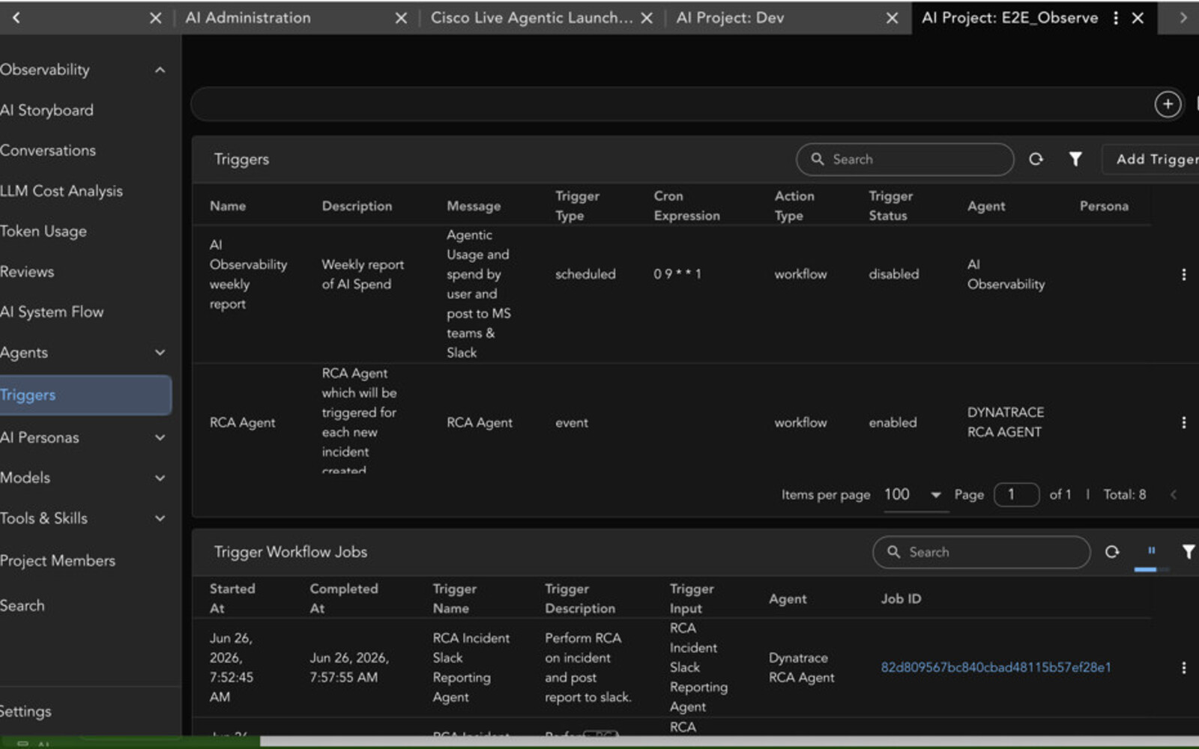Close the AI Project: Dev tab

892,18
